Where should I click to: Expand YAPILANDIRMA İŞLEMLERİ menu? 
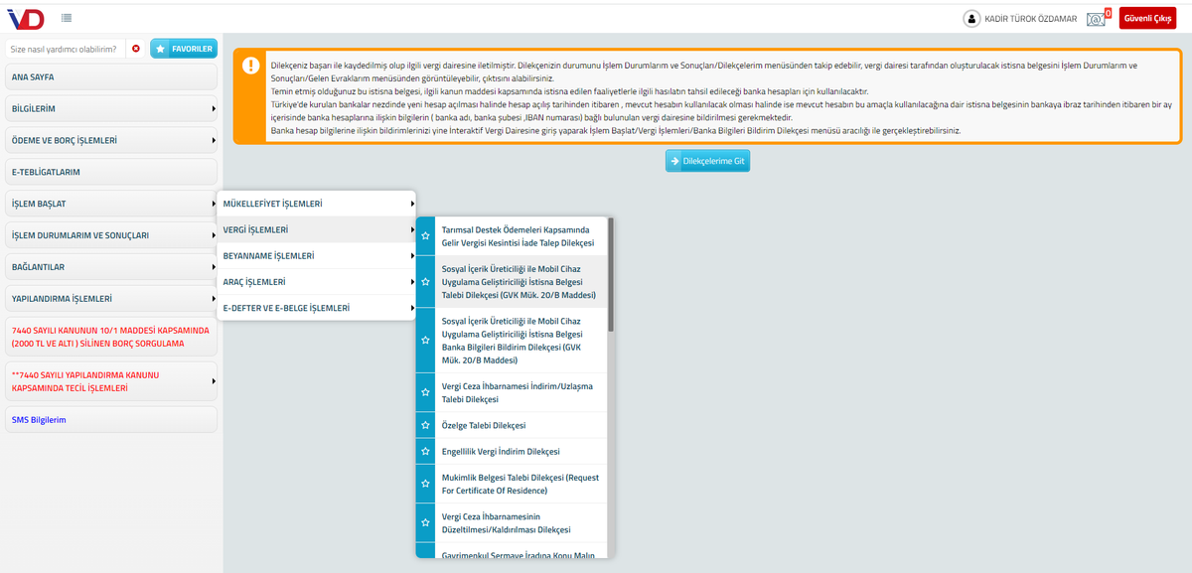pyautogui.click(x=109, y=299)
